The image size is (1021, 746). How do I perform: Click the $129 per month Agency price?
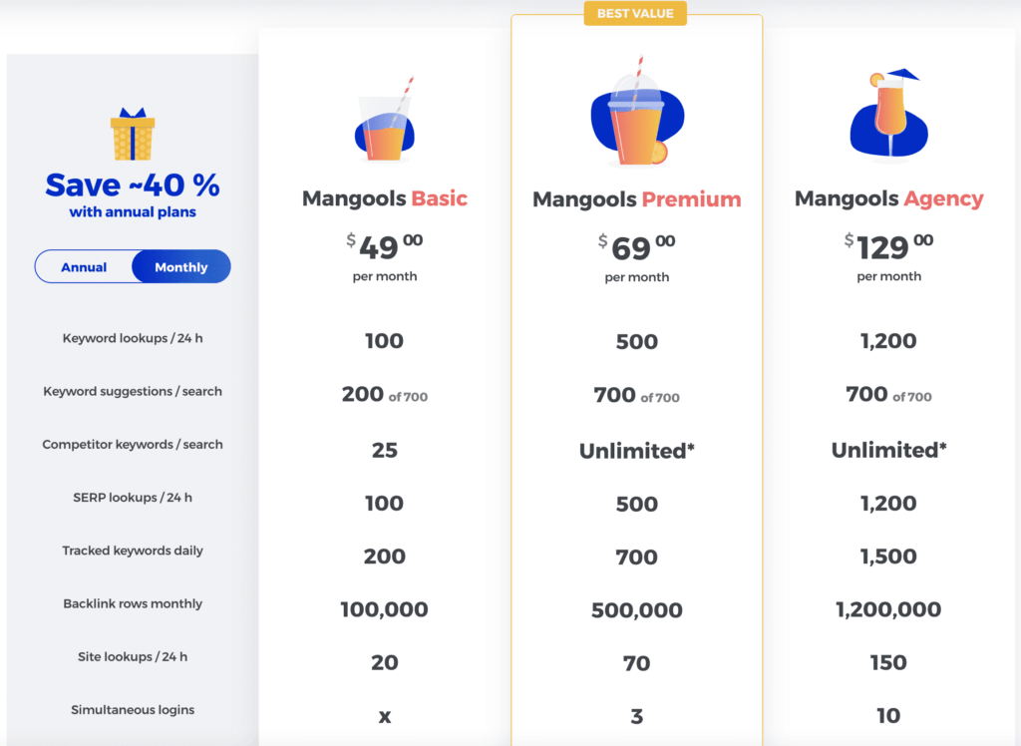tap(888, 258)
